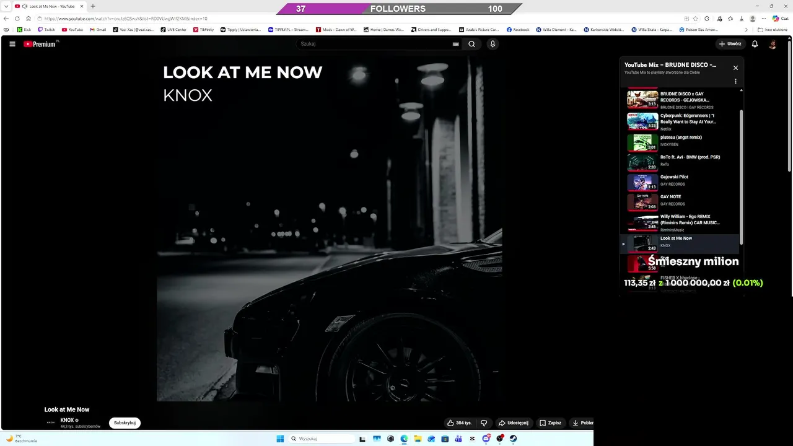Open the weather widget on taskbar
This screenshot has height=446, width=793.
point(22,438)
